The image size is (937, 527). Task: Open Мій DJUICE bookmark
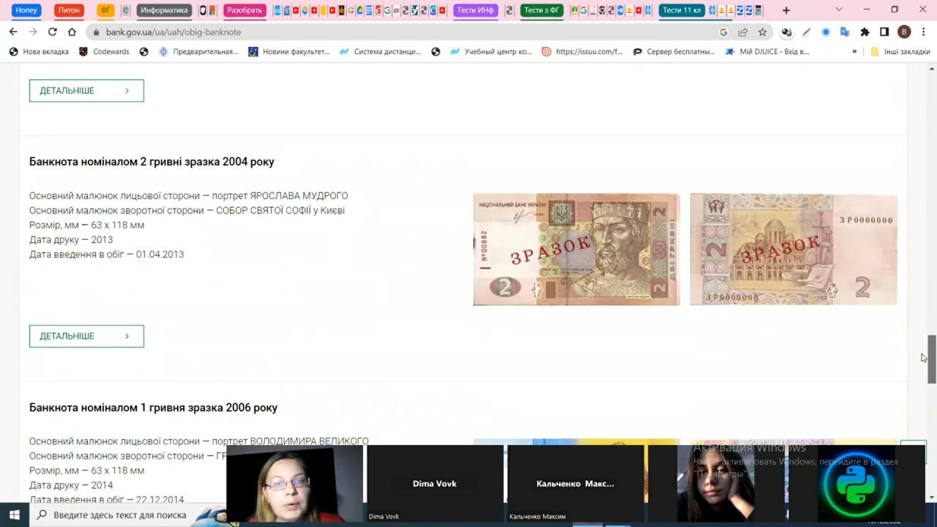[x=766, y=52]
